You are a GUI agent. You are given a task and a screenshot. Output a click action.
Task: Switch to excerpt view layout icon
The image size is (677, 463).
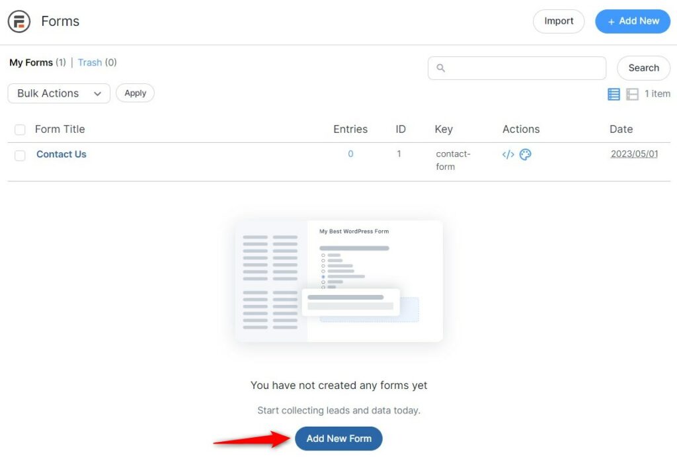coord(632,94)
